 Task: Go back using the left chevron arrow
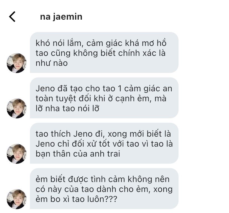click(12, 17)
